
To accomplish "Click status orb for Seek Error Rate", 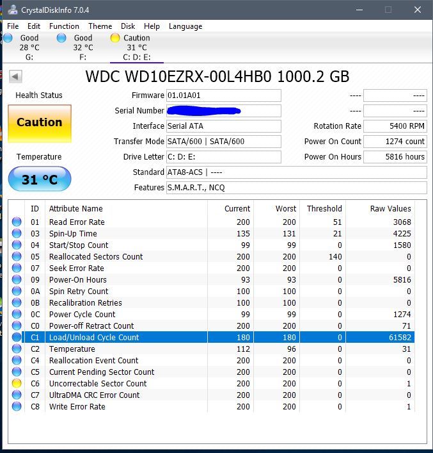I will (17, 268).
